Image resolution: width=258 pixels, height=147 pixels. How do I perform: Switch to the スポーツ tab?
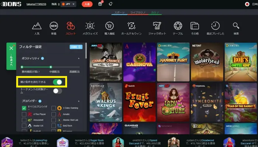tap(119, 12)
